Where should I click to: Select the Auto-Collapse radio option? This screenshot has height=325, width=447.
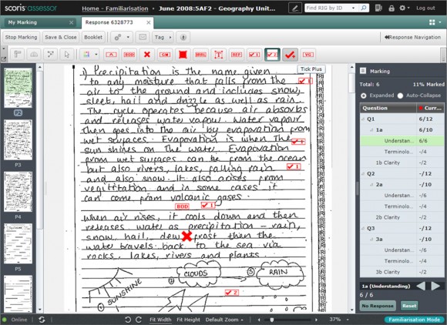coord(400,95)
